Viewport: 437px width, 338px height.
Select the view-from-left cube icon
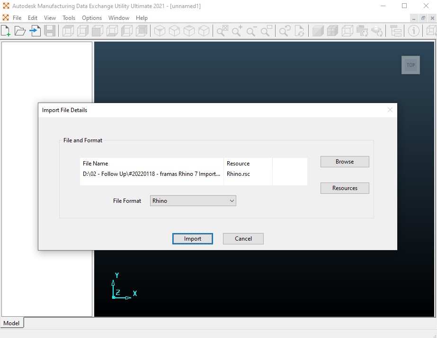pos(127,31)
